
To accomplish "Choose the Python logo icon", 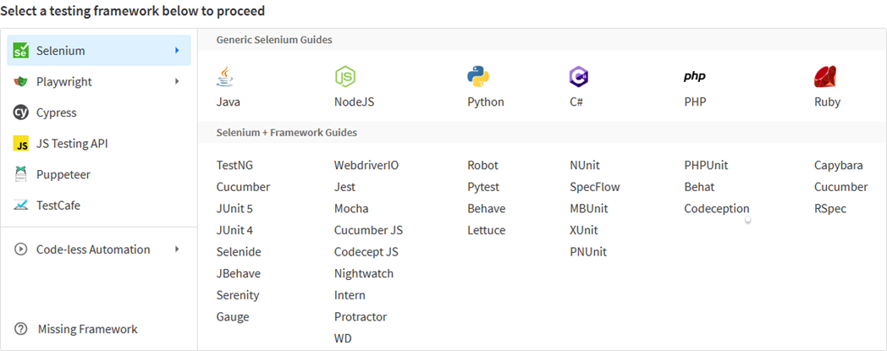I will coord(478,77).
